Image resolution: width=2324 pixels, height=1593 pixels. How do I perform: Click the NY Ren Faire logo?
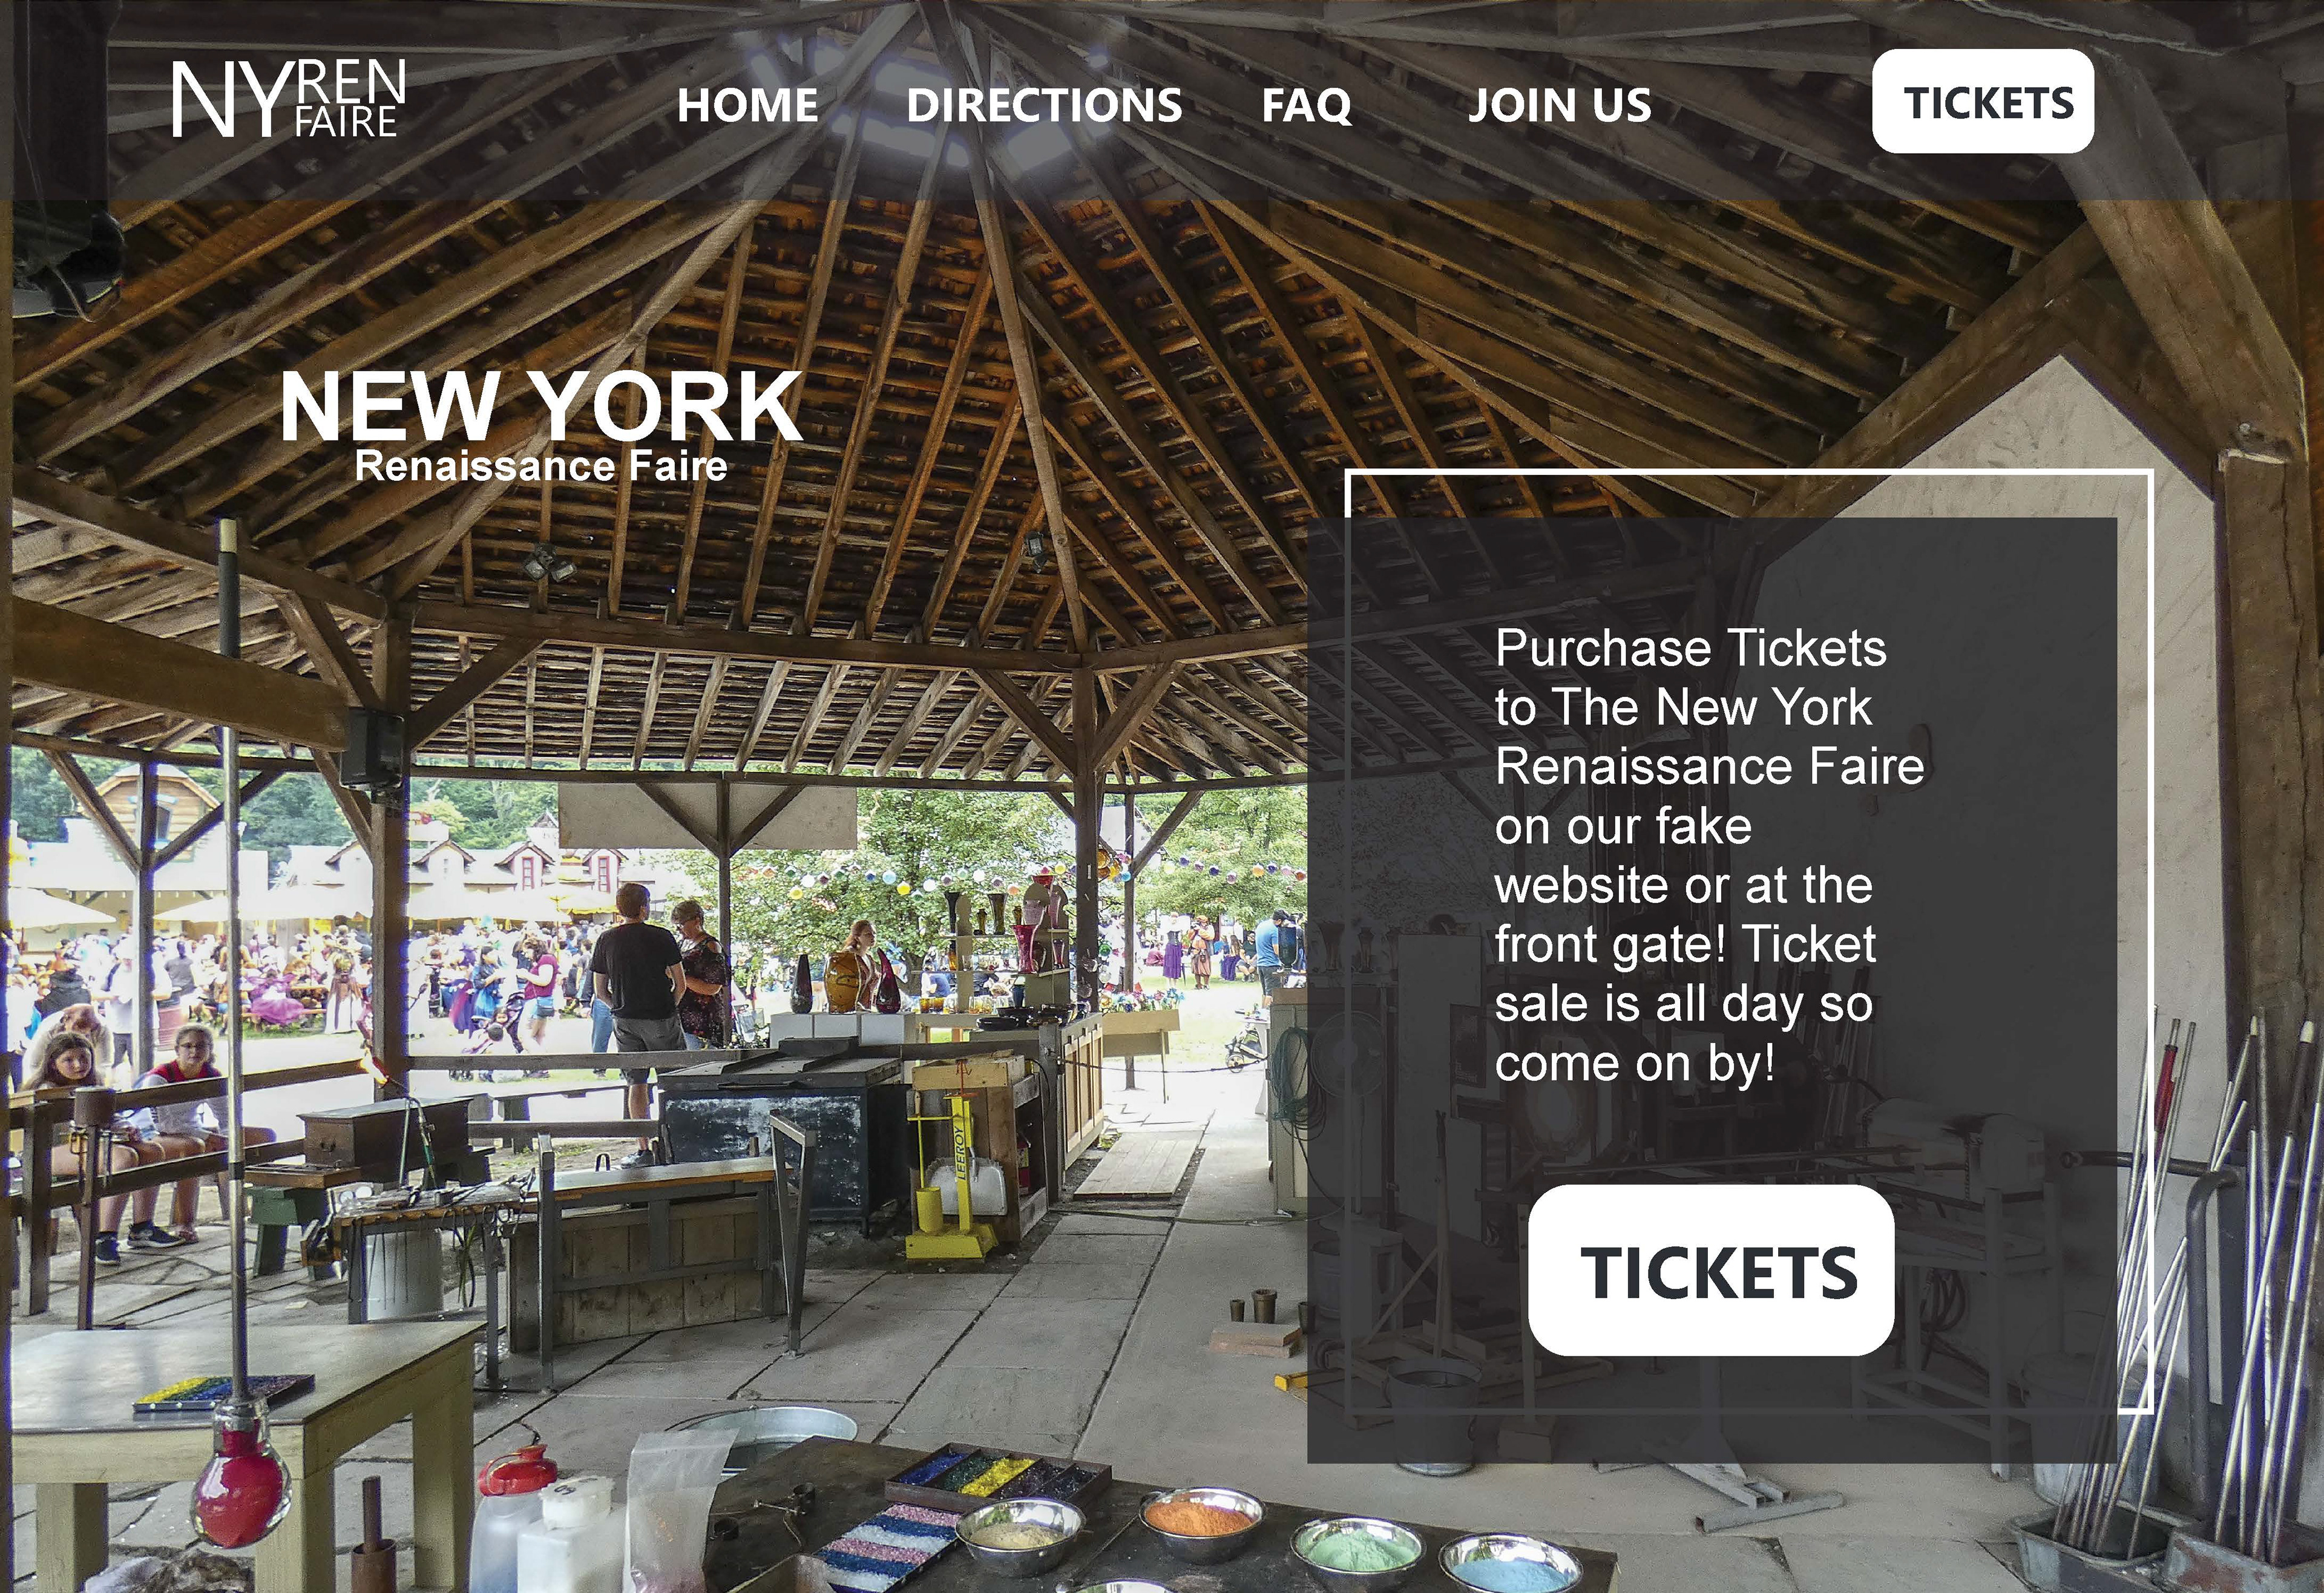288,98
